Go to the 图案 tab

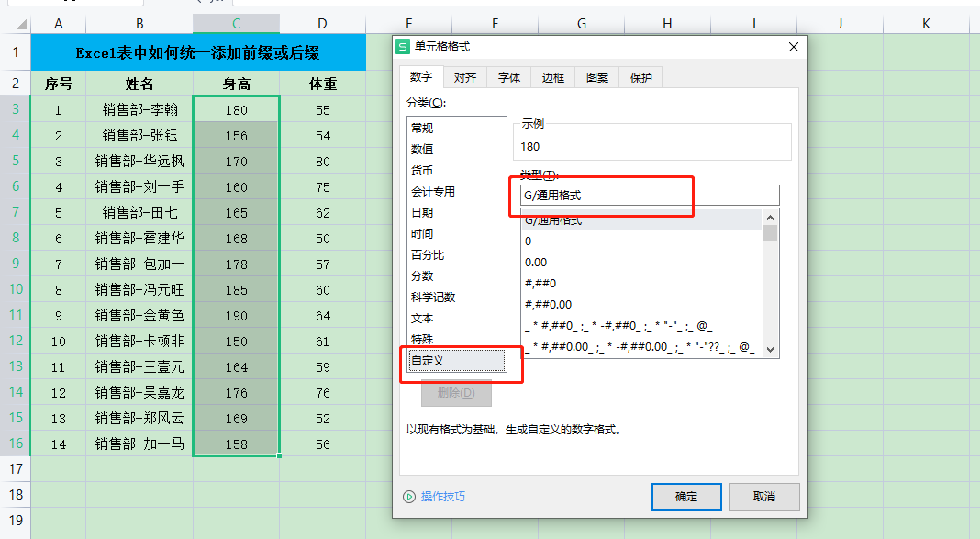596,77
